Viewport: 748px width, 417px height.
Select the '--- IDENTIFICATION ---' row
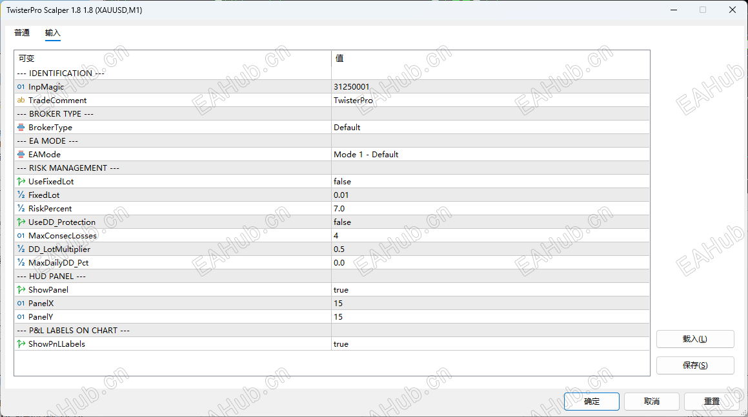coord(332,73)
